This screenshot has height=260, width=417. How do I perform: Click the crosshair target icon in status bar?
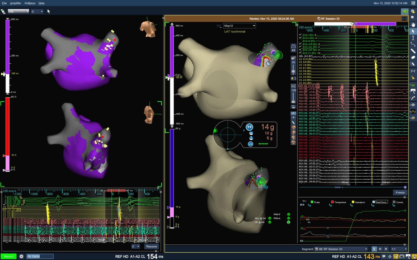[x=390, y=256]
